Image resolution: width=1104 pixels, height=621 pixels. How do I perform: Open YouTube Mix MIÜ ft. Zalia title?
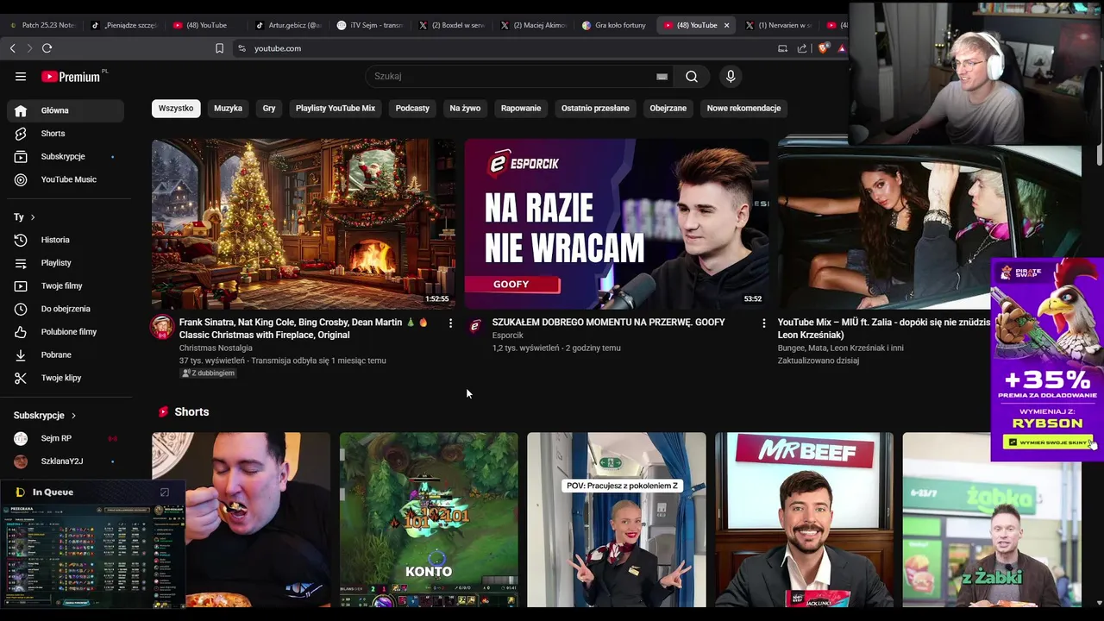(884, 329)
